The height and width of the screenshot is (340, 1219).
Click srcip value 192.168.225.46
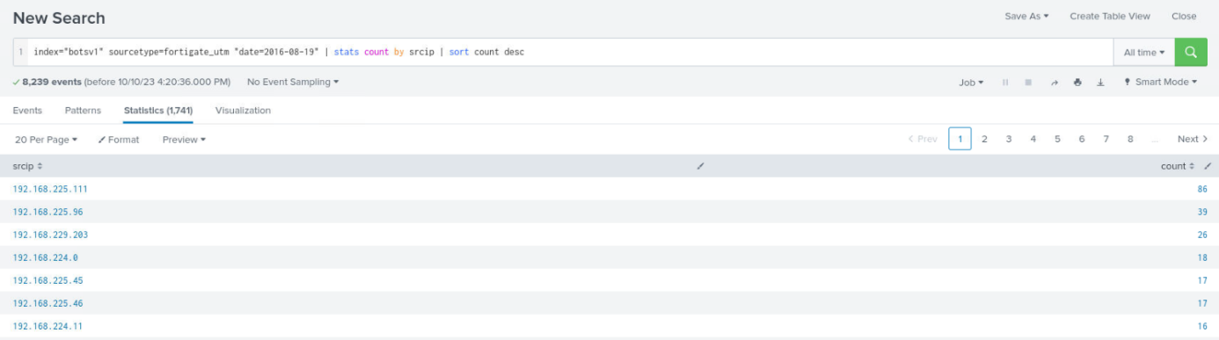pos(47,303)
